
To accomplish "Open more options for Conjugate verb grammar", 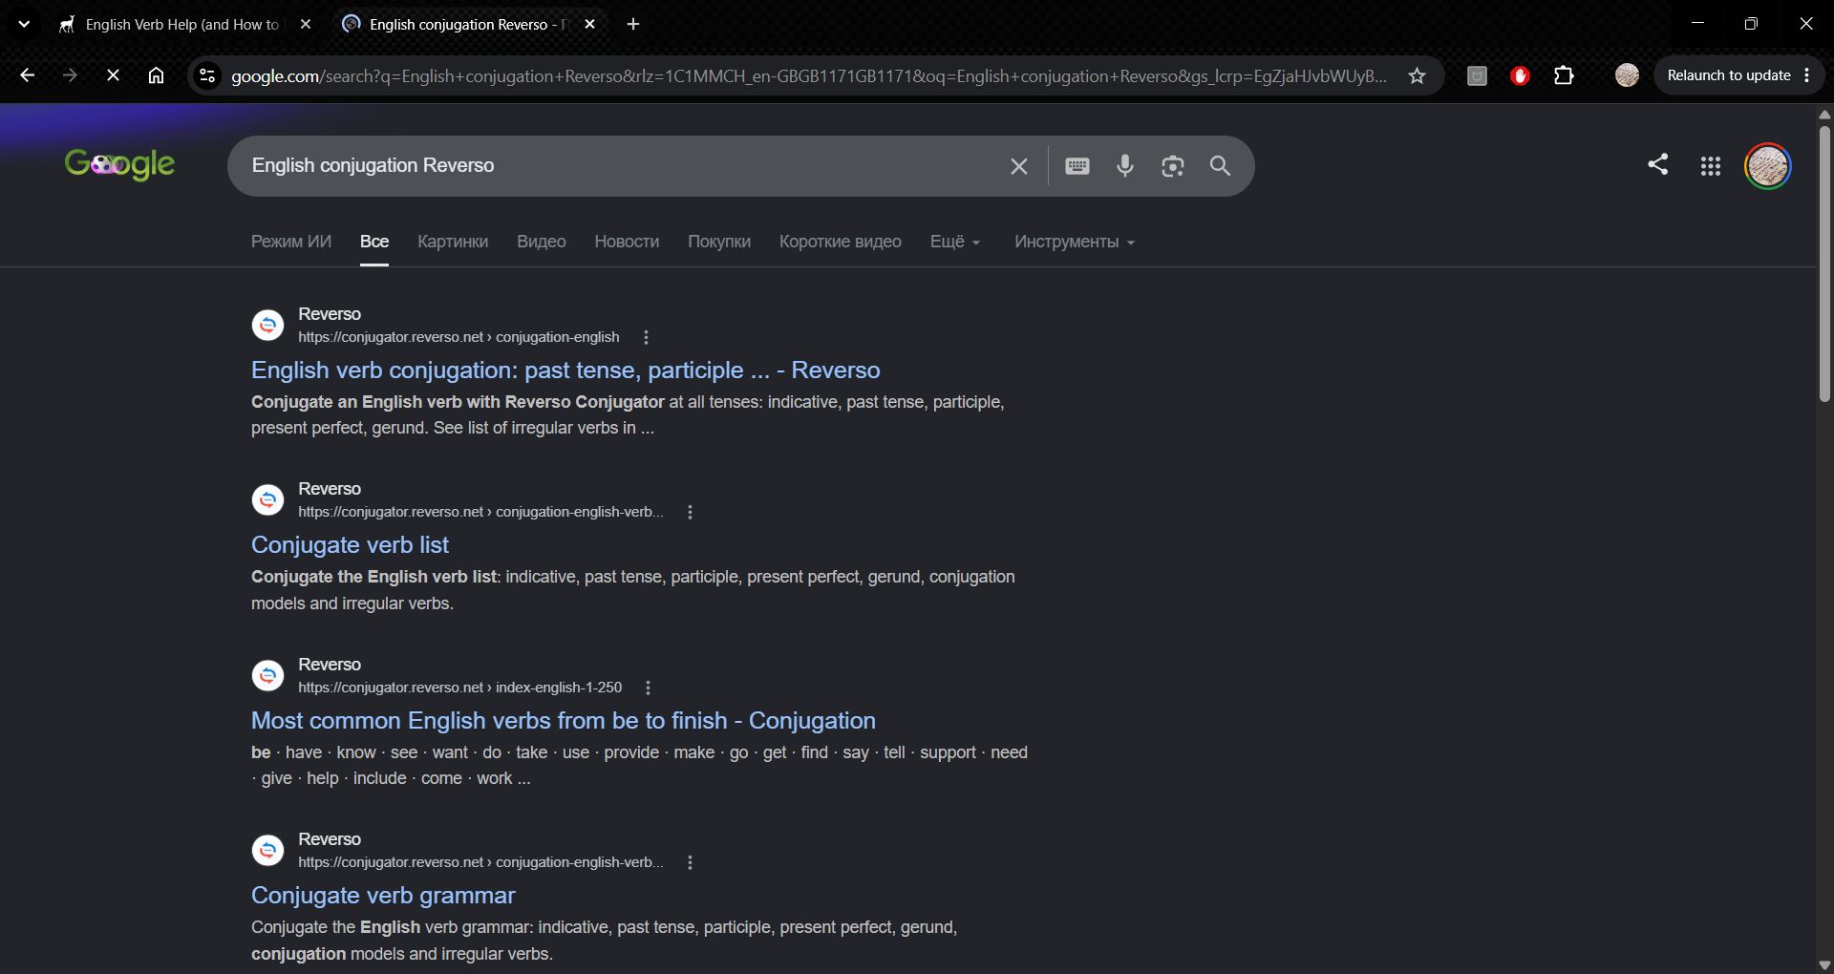I will 691,862.
